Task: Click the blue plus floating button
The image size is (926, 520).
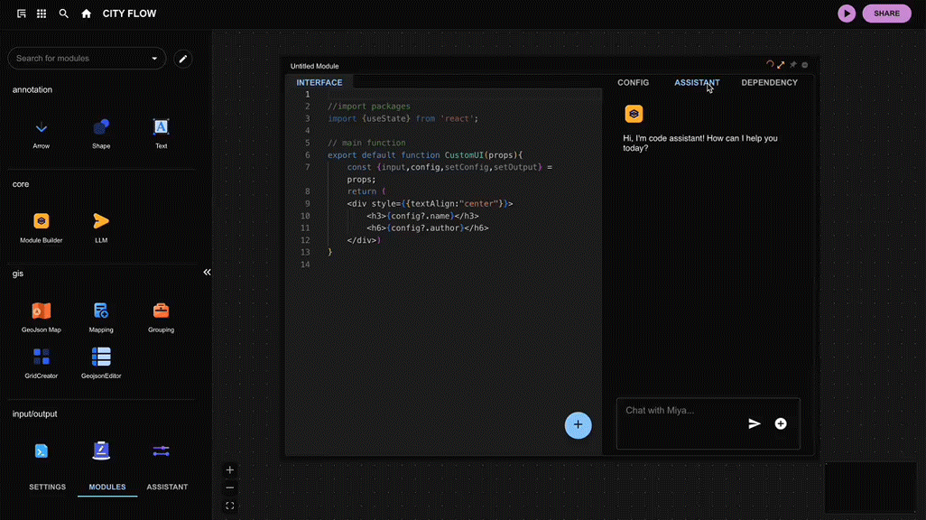Action: click(x=578, y=425)
